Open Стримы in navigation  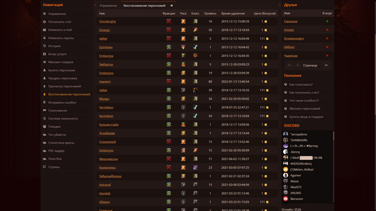click(53, 167)
